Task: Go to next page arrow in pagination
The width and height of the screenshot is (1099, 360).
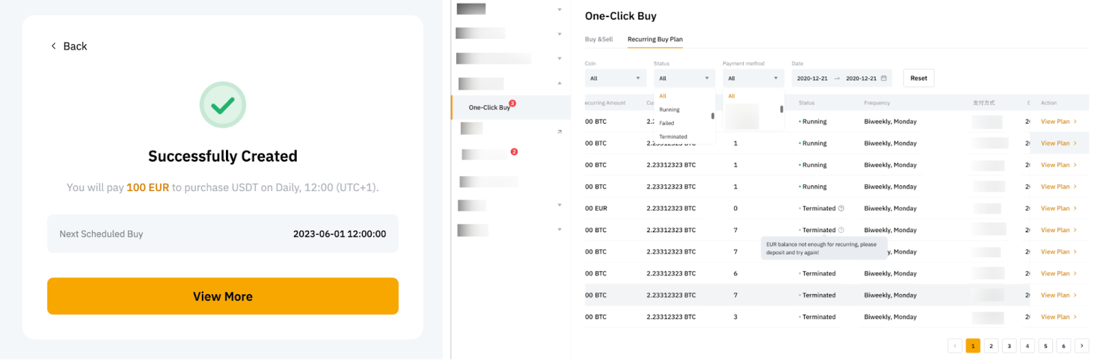Action: click(1082, 346)
